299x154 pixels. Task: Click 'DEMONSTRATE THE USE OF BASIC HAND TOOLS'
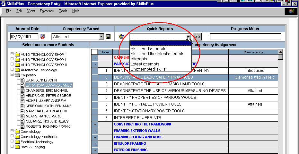pos(159,84)
